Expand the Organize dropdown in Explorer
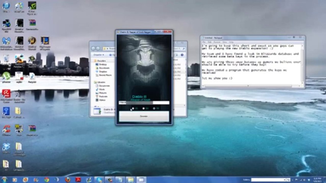This screenshot has height=183, width=326. coord(99,55)
